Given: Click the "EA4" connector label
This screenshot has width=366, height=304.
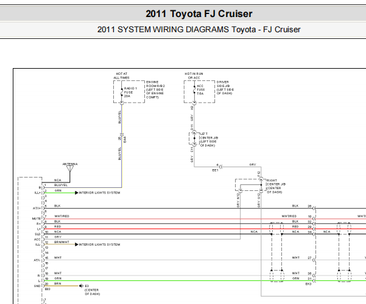Looking at the screenshot, I should [125, 140].
